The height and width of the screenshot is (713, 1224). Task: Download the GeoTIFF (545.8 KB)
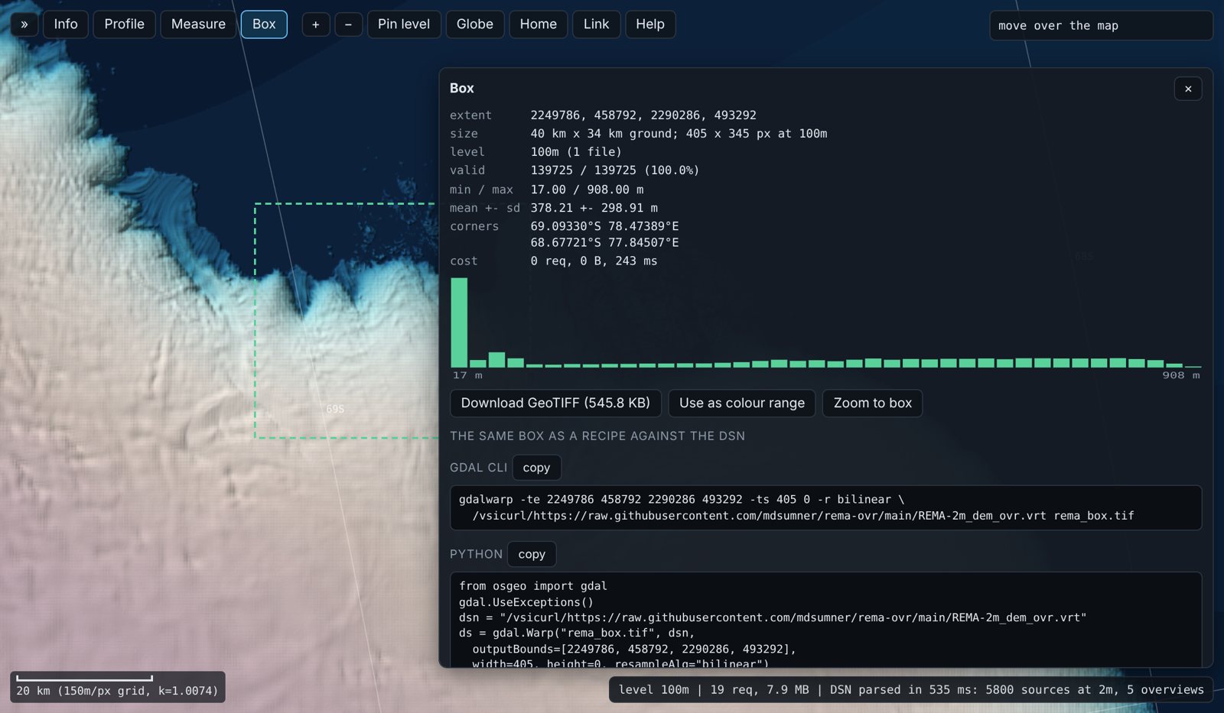pyautogui.click(x=555, y=403)
